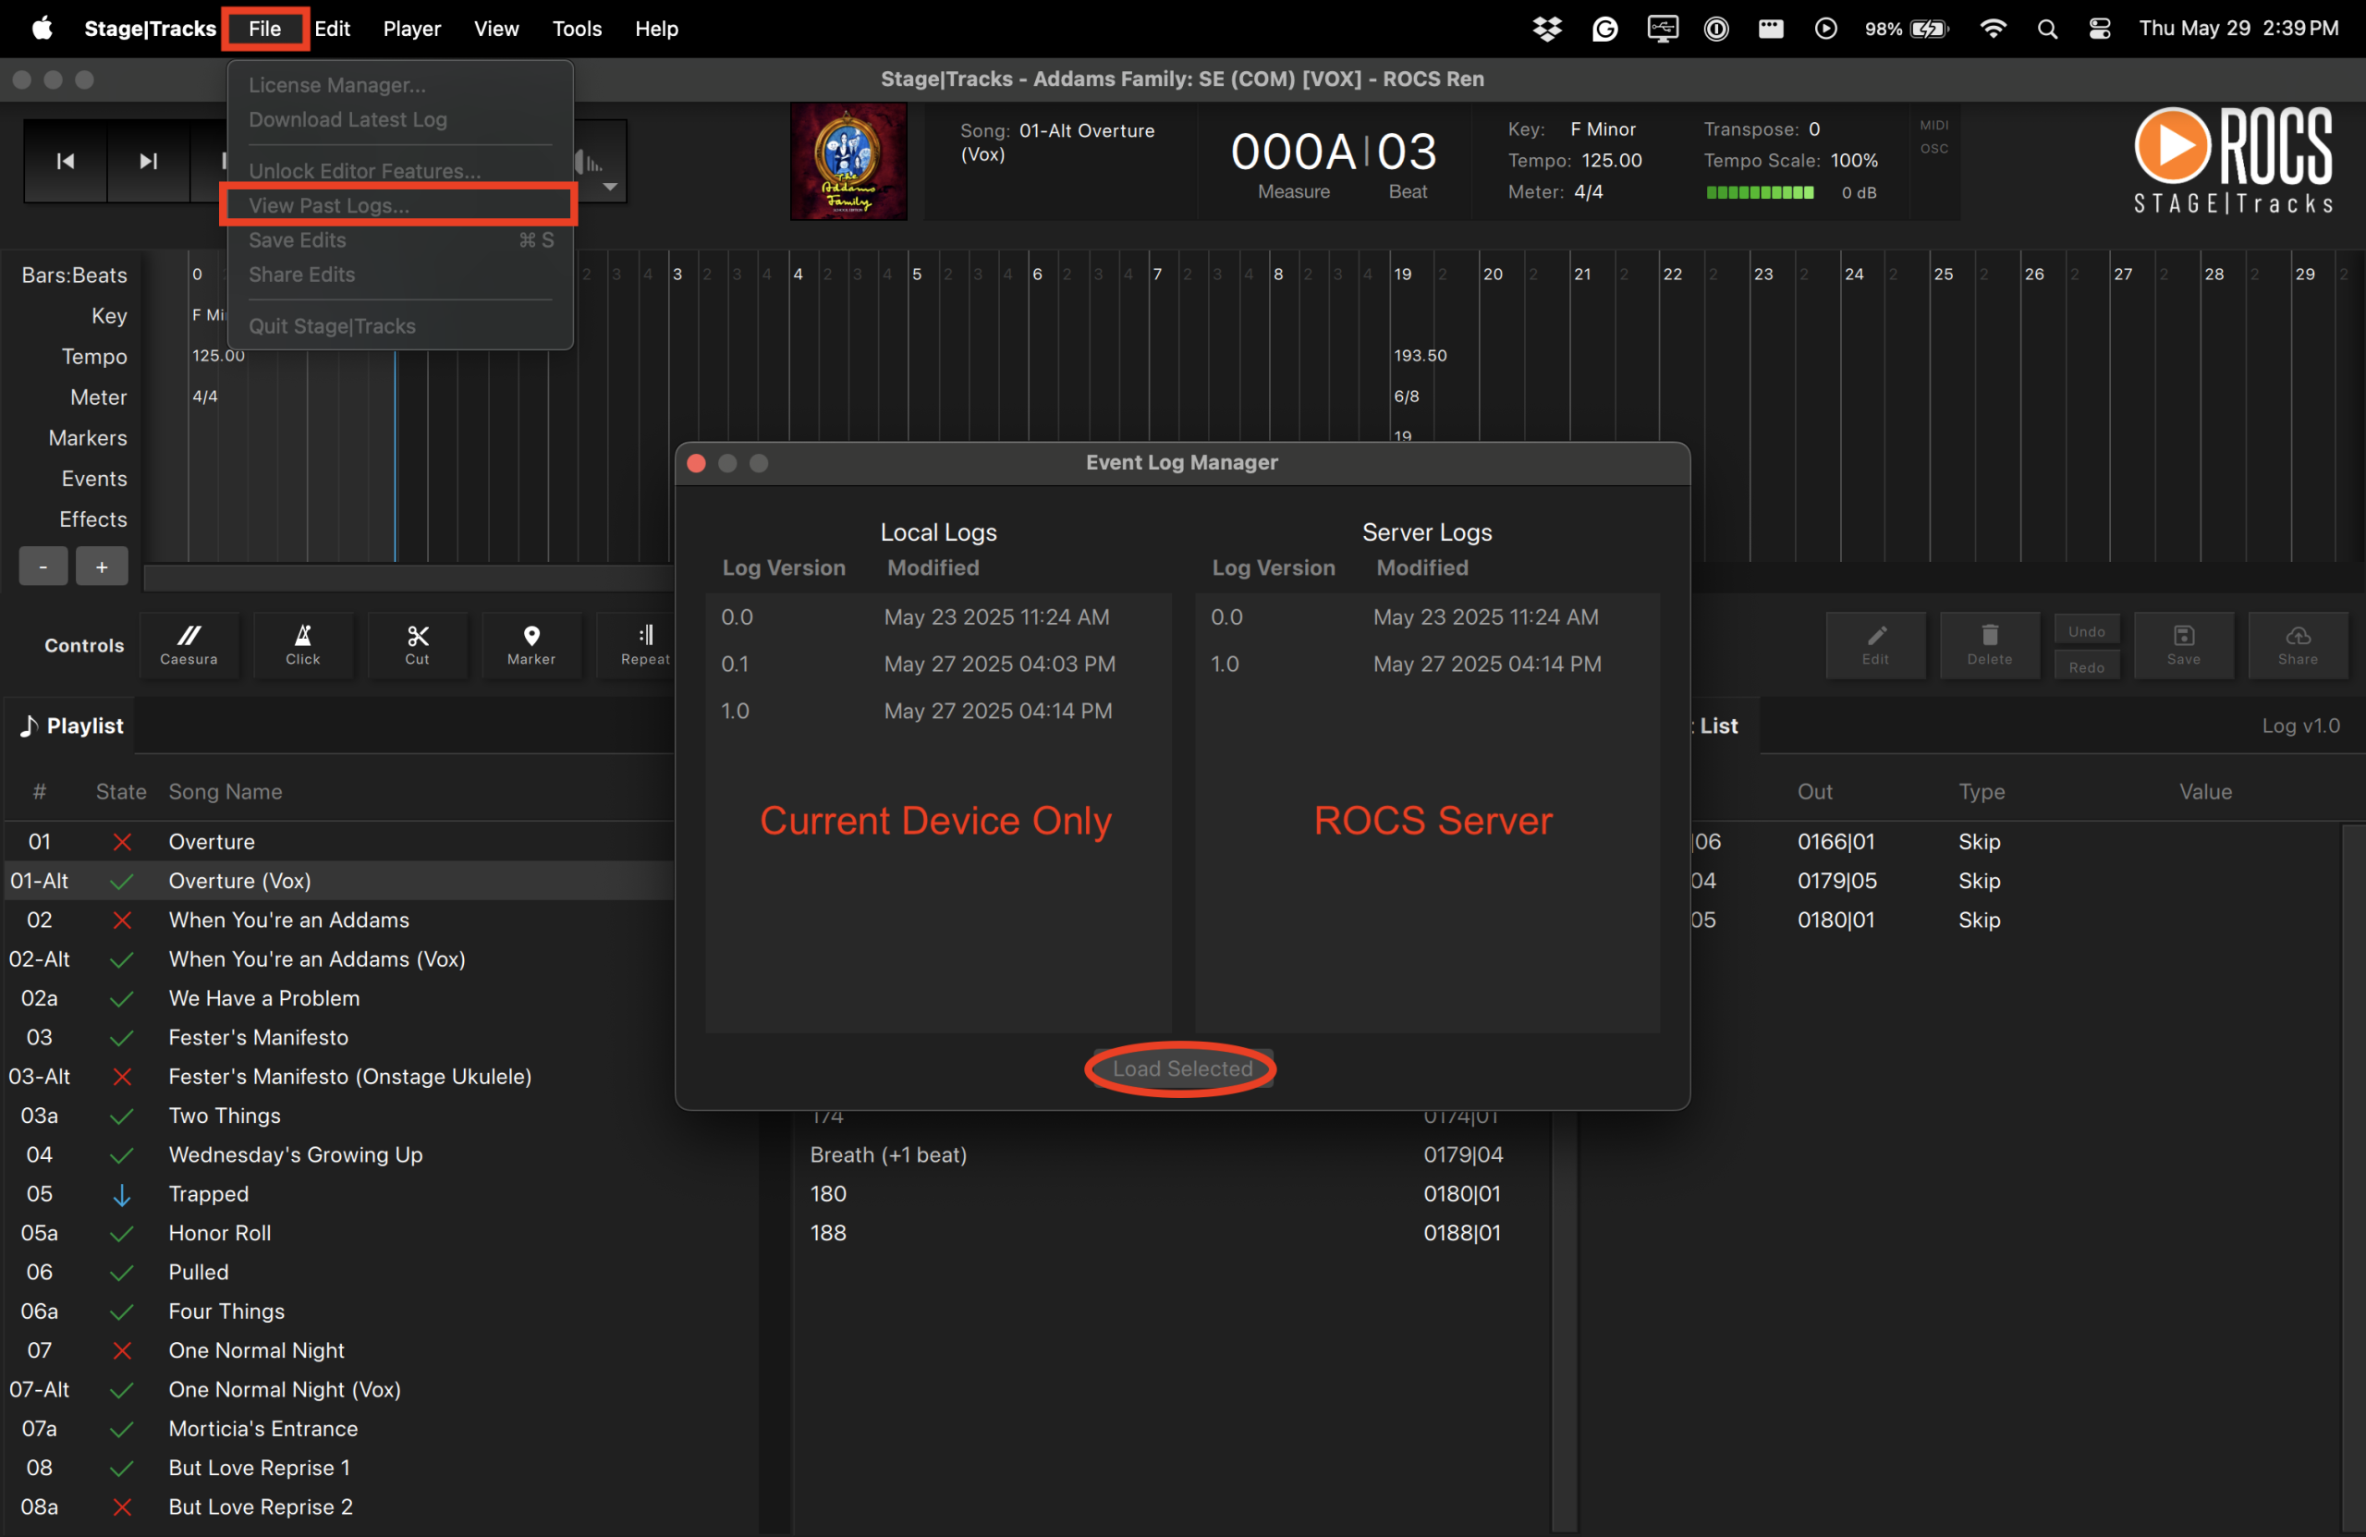Select server log version 0.0
This screenshot has width=2366, height=1537.
pos(1427,617)
